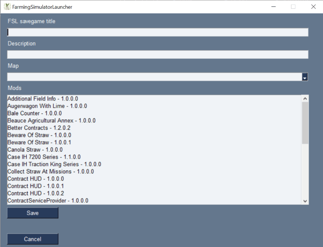Click the FarmingSimulatorLauncher app icon in title bar
This screenshot has width=323, height=247.
(7, 6)
